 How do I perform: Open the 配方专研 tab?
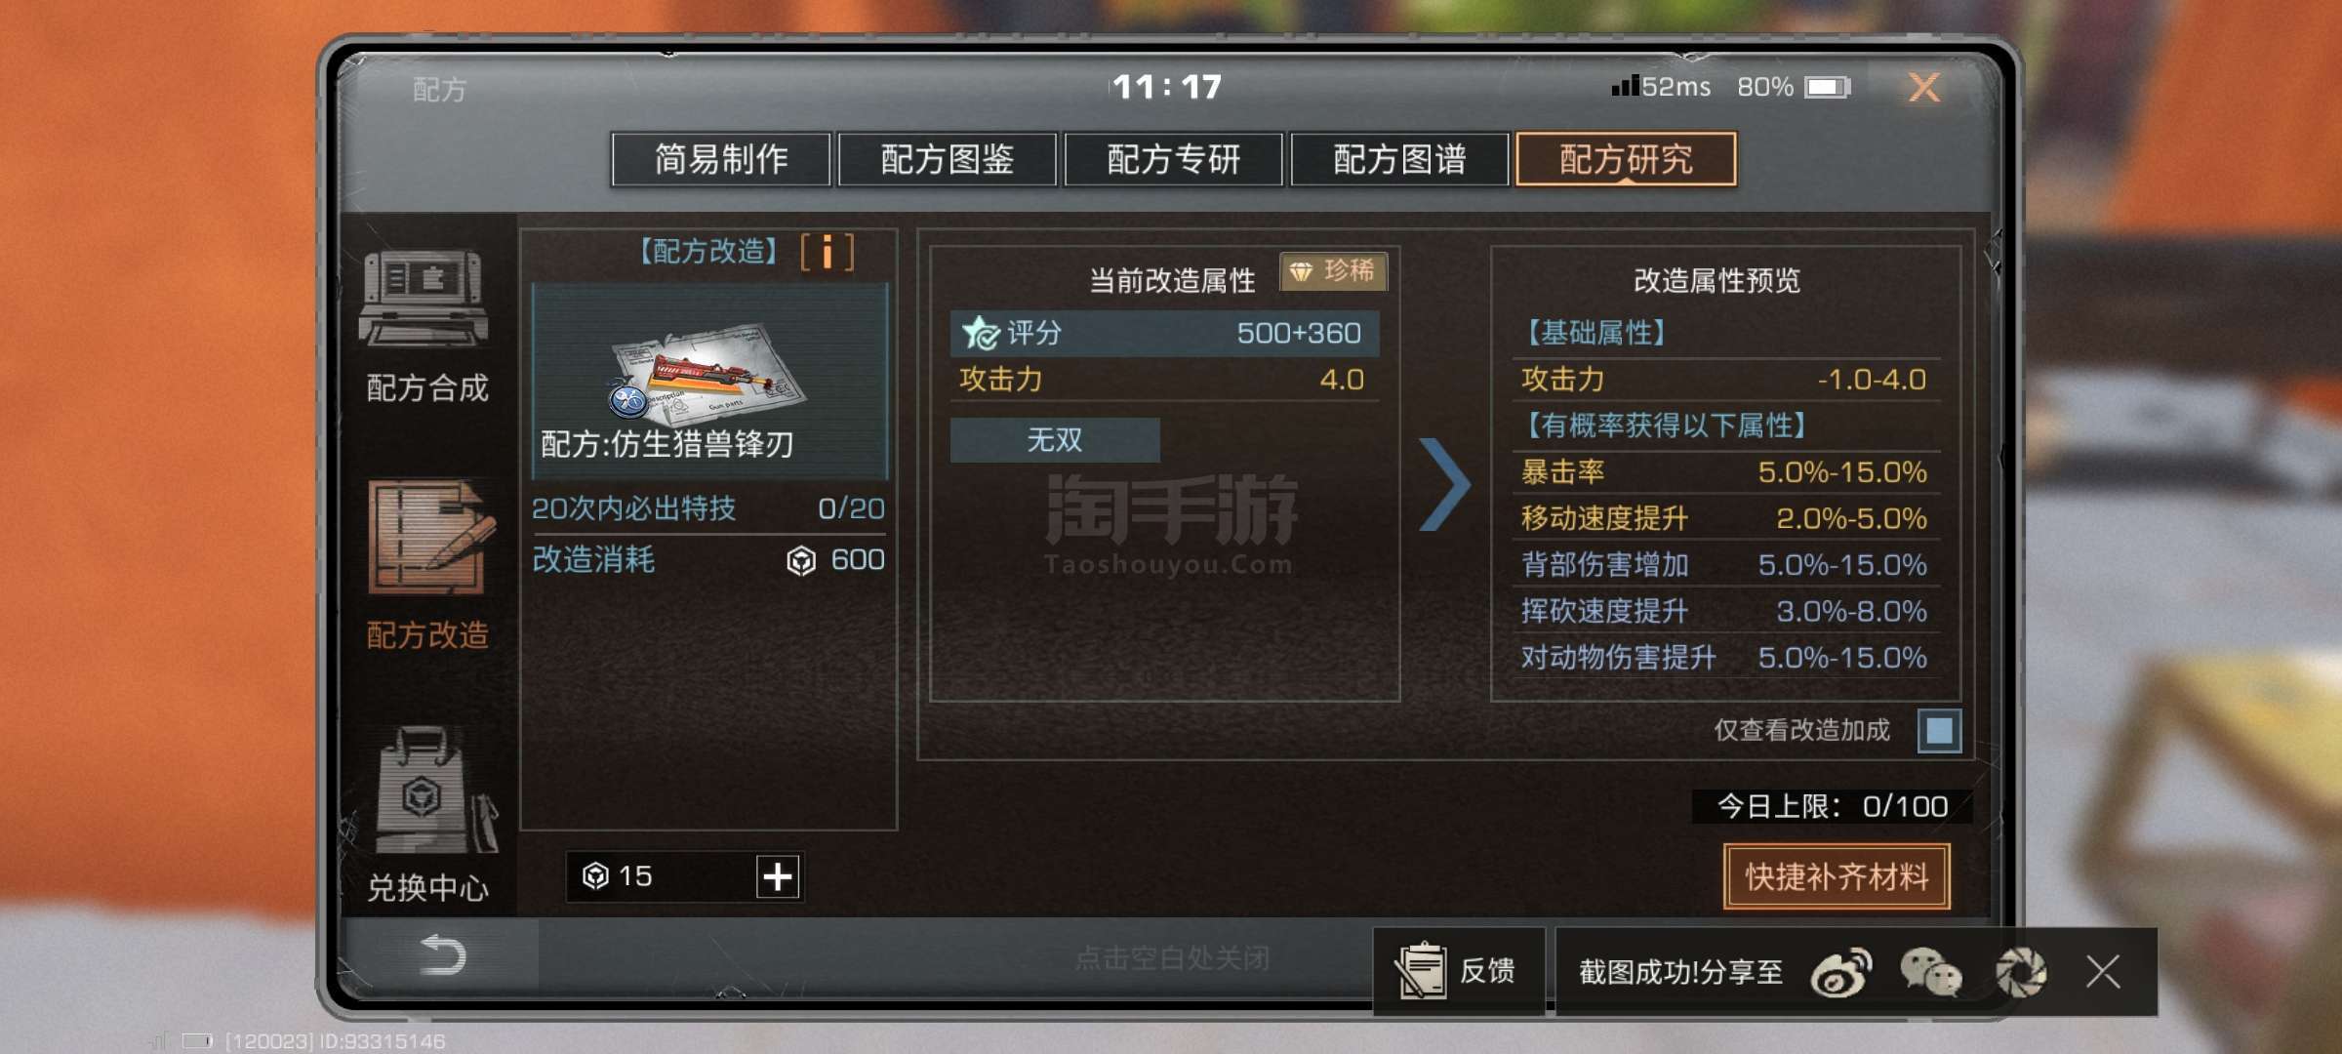(1174, 159)
